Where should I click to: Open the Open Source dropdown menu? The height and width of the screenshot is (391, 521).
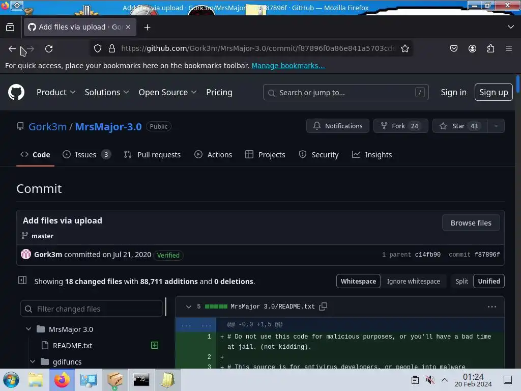[167, 93]
